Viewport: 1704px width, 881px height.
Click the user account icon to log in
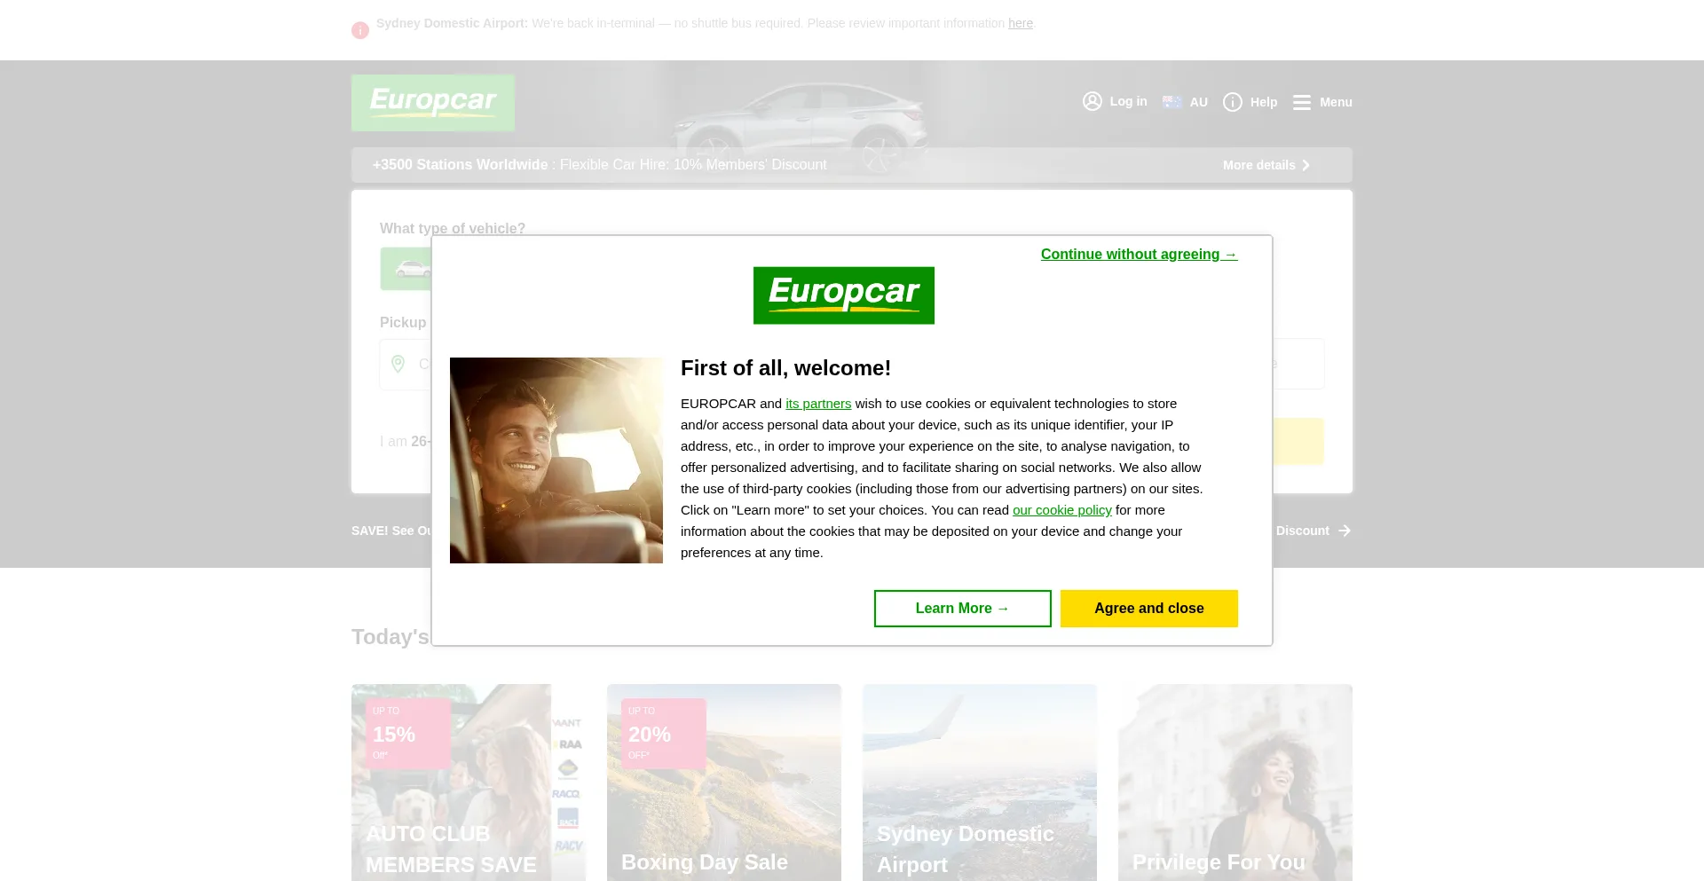1092,101
